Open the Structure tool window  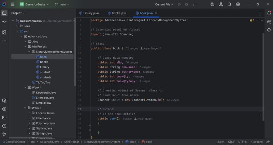coord(4,32)
